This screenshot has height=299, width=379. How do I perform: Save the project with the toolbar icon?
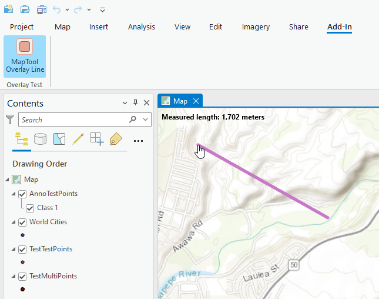pos(41,9)
